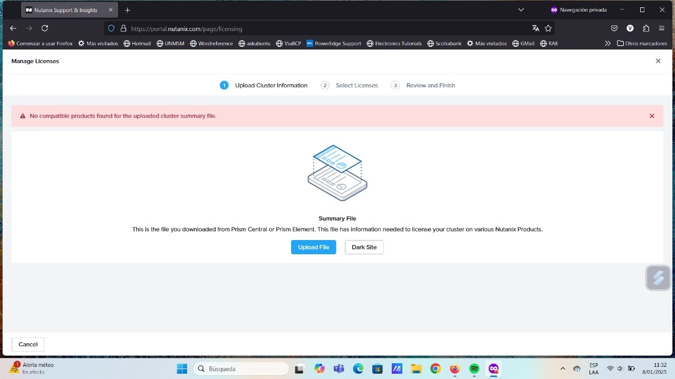675x379 pixels.
Task: Open the ViaBCP bookmark
Action: click(288, 44)
